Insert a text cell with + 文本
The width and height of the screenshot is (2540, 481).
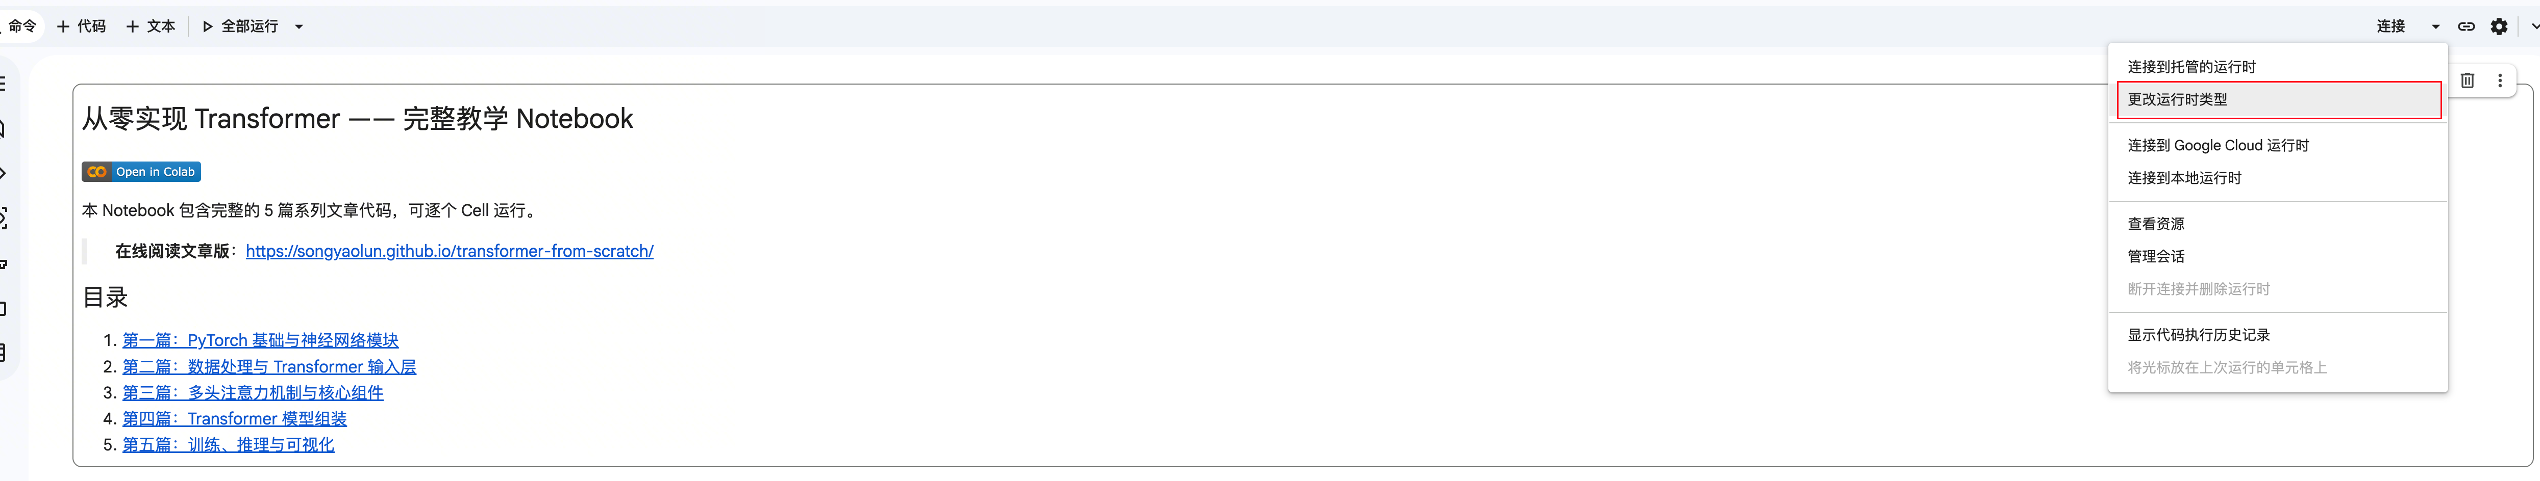151,26
